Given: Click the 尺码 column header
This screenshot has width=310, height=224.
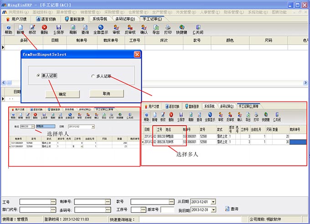Looking at the screenshot, I should 269,41.
